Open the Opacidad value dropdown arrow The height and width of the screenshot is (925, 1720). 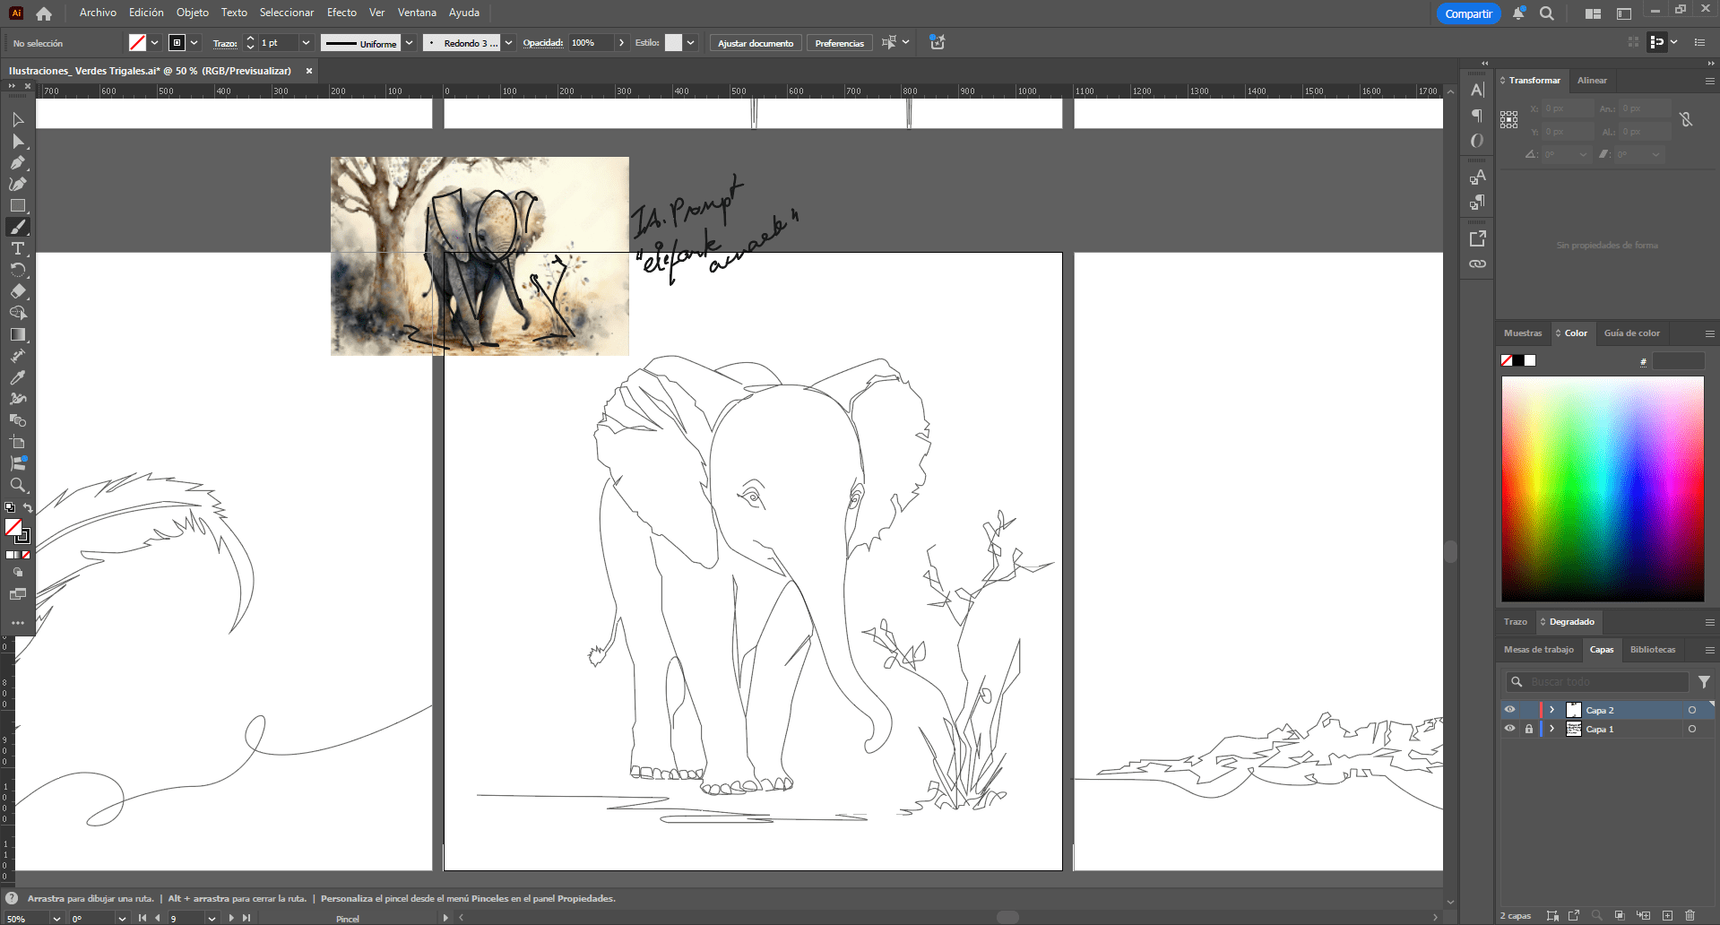point(621,43)
